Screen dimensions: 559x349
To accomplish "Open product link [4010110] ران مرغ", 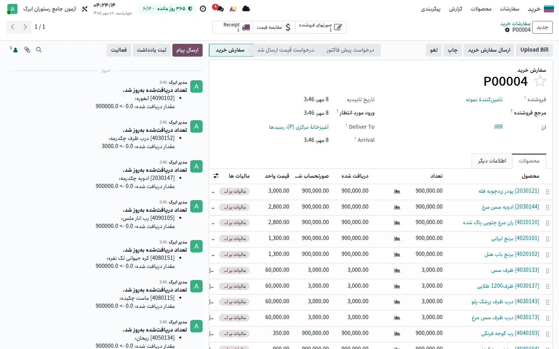I will [x=501, y=223].
